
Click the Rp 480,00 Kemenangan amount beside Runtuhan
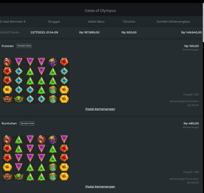(x=191, y=123)
